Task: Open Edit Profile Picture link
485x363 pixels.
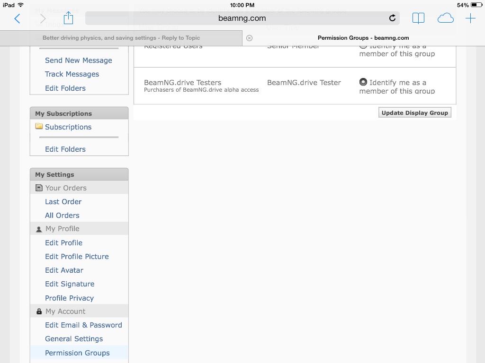Action: coord(77,257)
